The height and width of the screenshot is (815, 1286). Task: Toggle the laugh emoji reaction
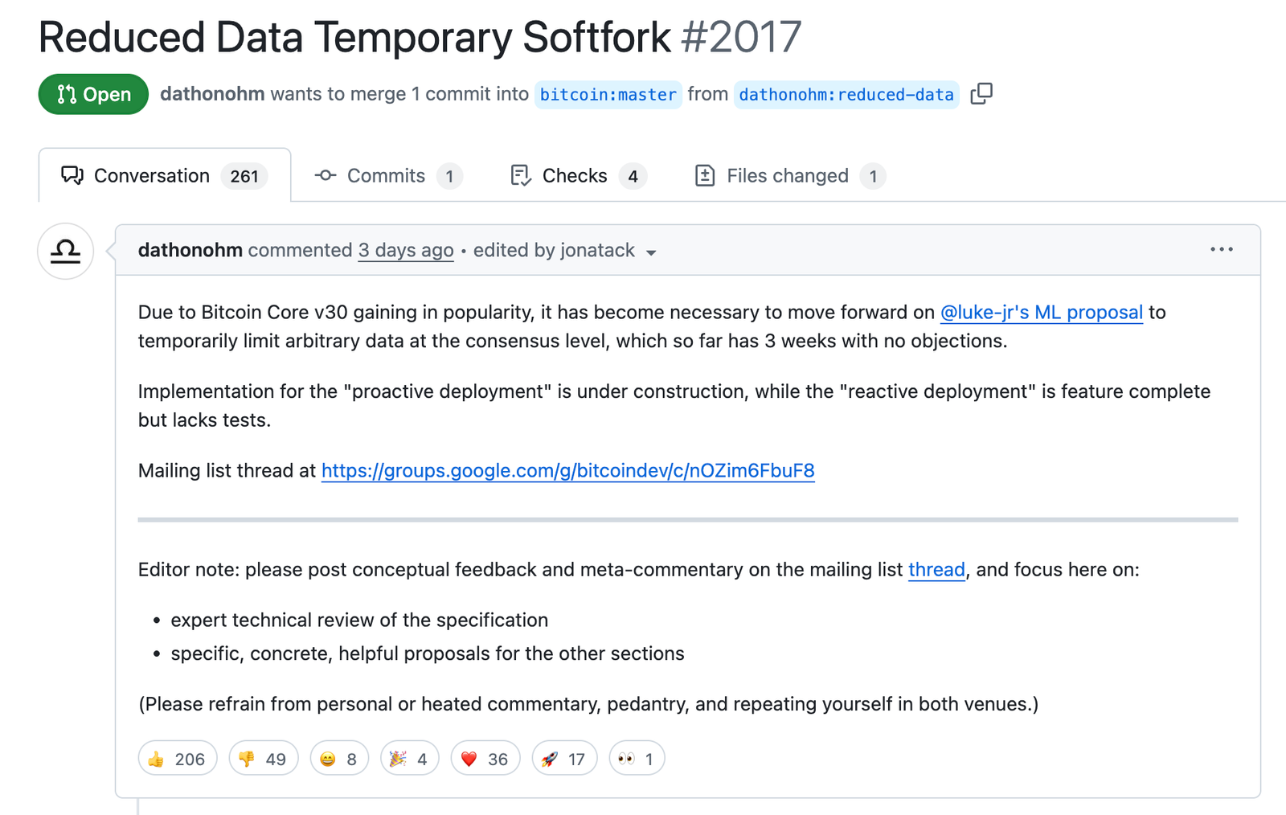coord(339,759)
